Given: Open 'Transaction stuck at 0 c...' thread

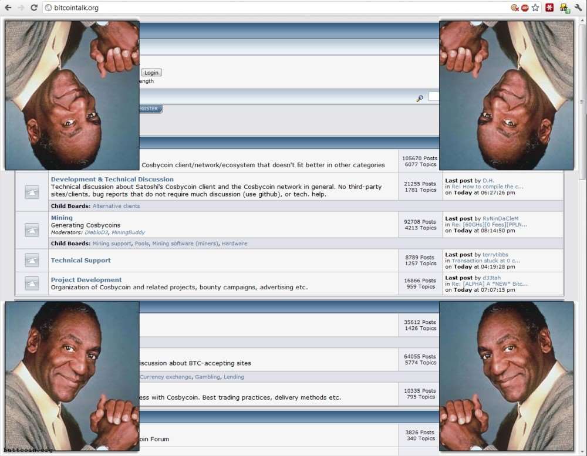Looking at the screenshot, I should [485, 261].
